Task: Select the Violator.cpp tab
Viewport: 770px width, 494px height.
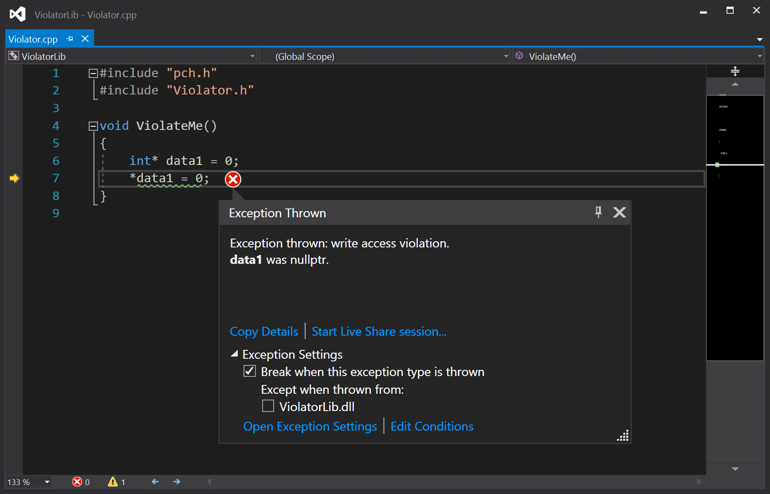Action: pos(33,39)
